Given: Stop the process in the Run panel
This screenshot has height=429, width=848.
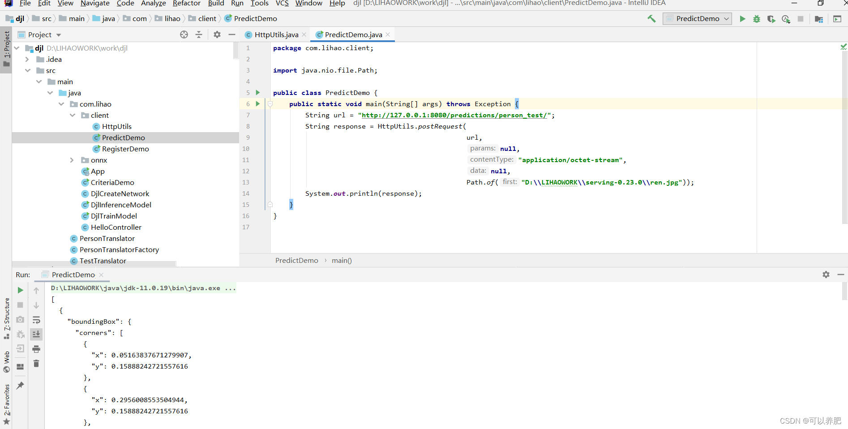Looking at the screenshot, I should 20,305.
